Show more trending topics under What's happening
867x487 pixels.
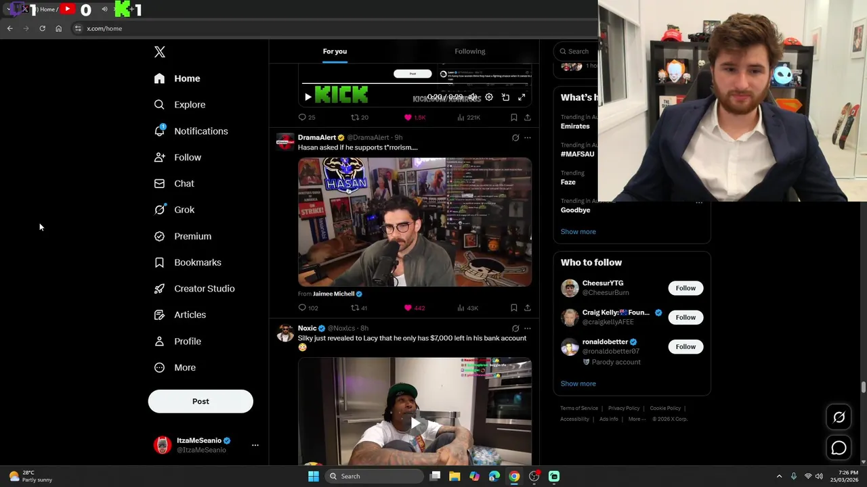[578, 232]
